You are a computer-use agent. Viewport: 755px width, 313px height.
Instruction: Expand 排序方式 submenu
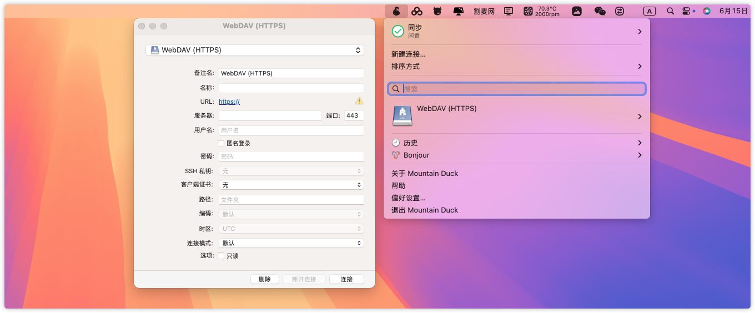tap(517, 67)
